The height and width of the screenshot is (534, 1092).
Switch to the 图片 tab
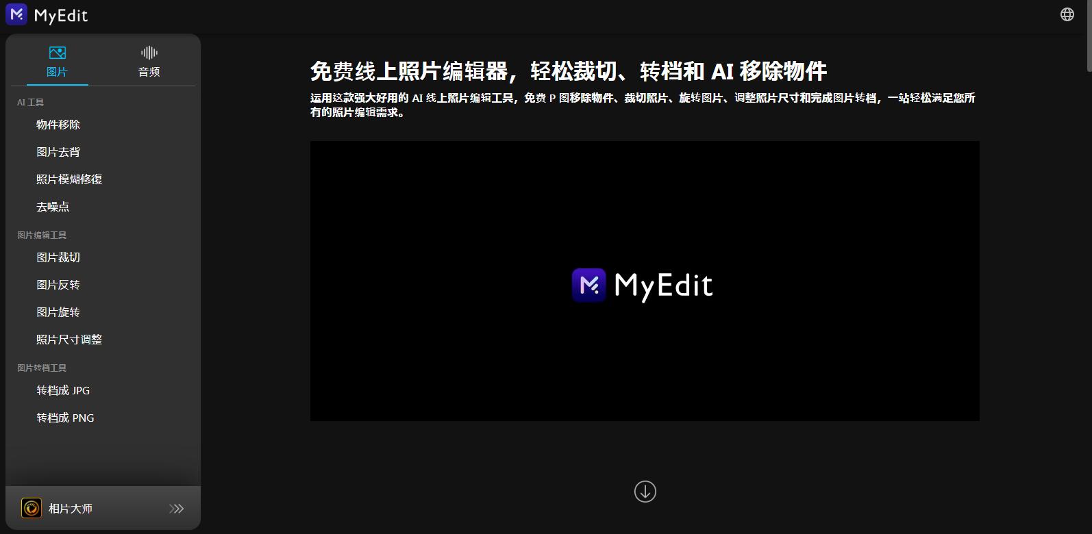[58, 62]
